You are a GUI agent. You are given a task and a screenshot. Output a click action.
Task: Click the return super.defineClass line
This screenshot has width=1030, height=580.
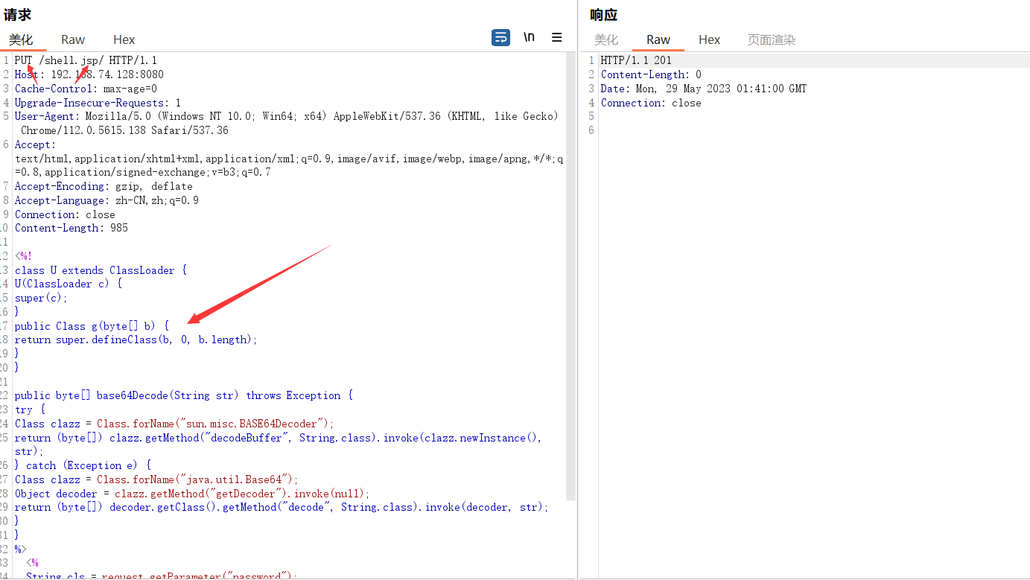tap(136, 340)
